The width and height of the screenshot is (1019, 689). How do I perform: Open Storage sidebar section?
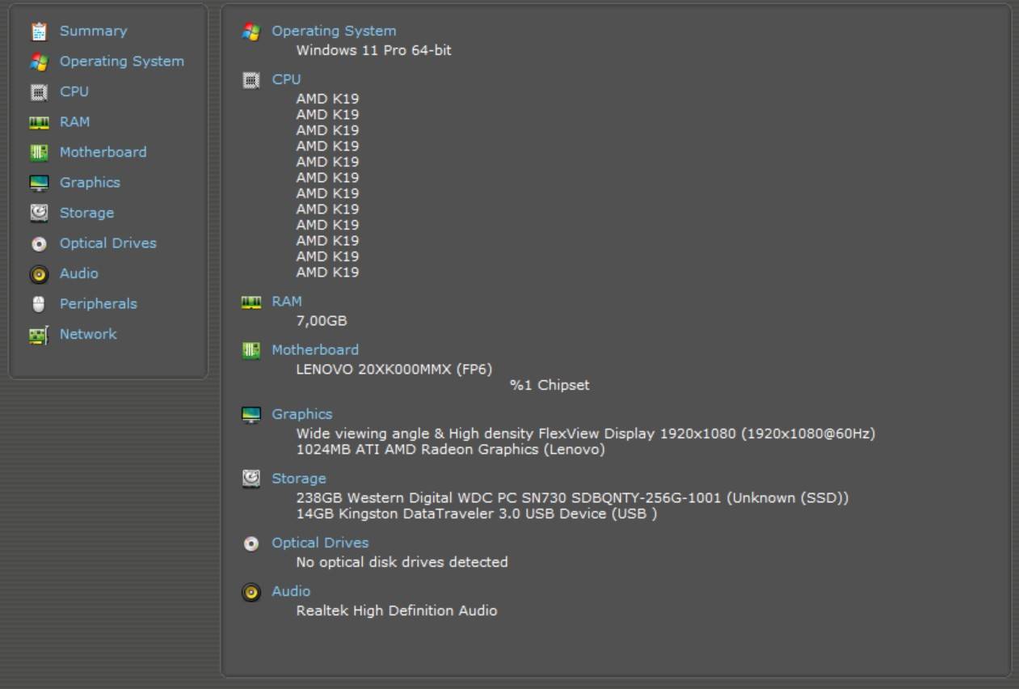[x=86, y=213]
